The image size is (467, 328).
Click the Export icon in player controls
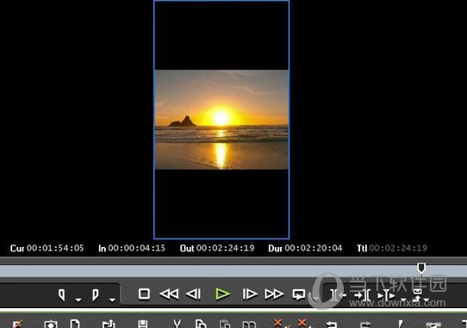click(418, 295)
